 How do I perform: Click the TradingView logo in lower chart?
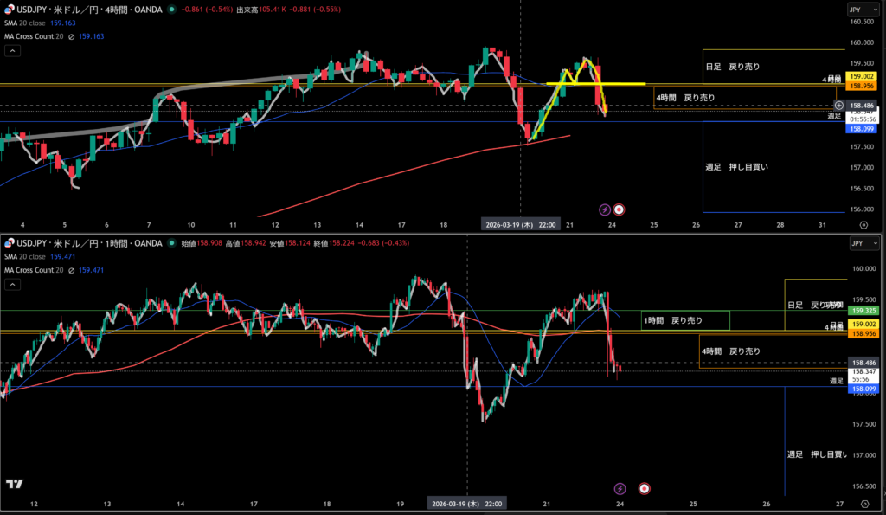(x=14, y=485)
